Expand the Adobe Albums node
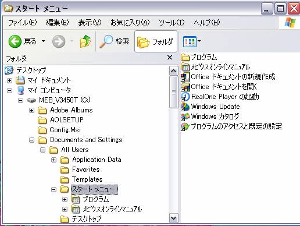 (31, 111)
